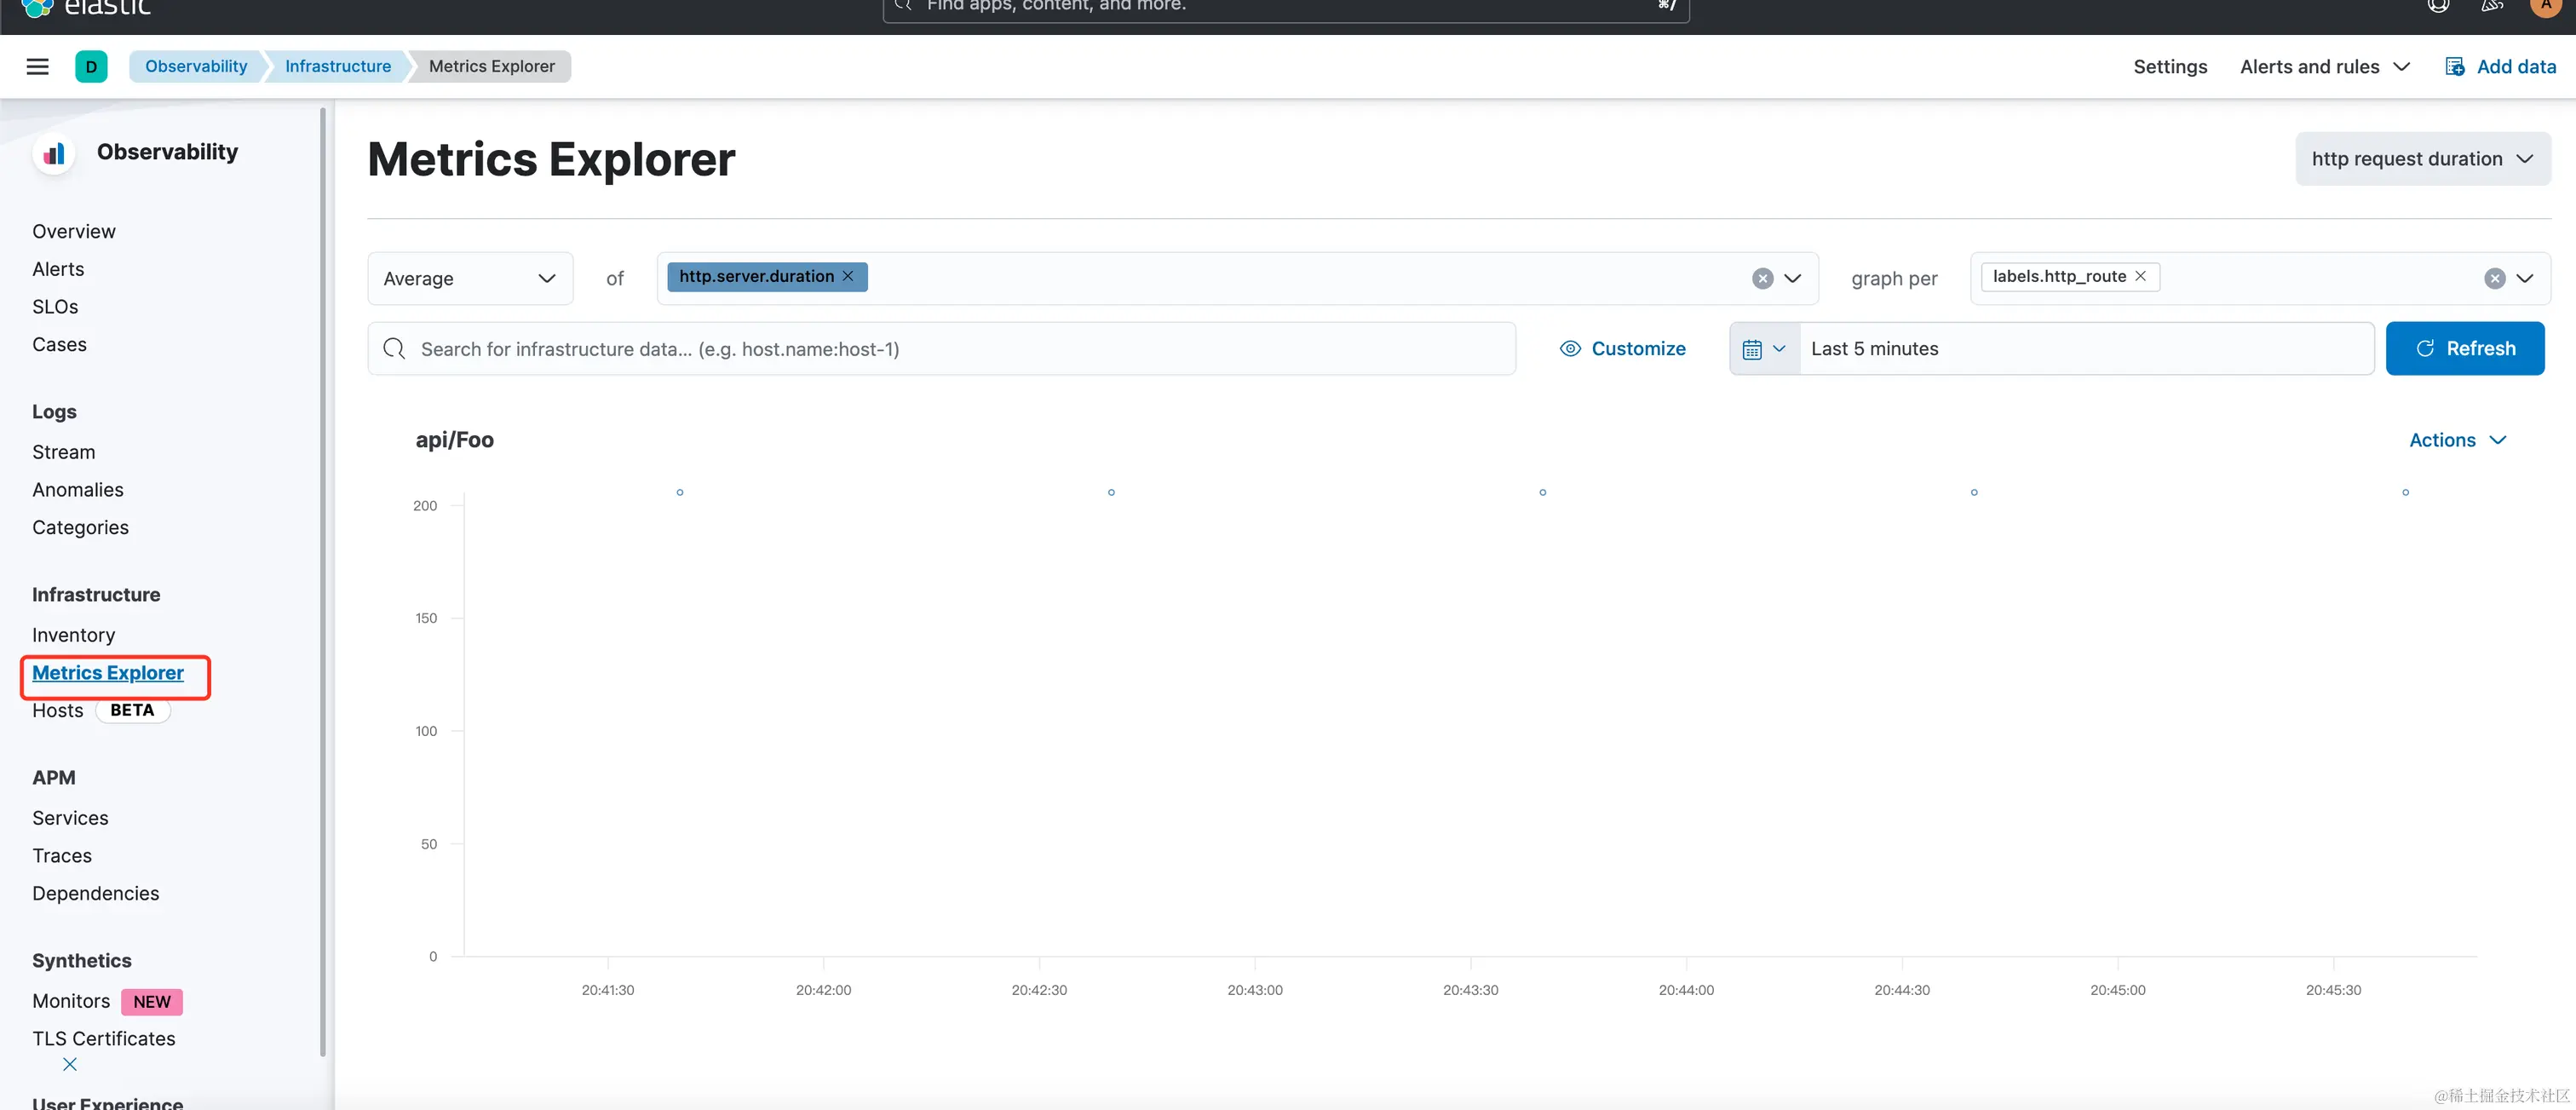Expand the Average aggregation dropdown
The height and width of the screenshot is (1110, 2576).
tap(469, 278)
